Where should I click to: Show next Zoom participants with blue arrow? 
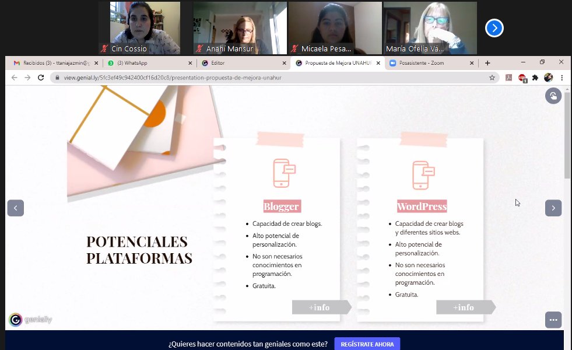(x=494, y=28)
